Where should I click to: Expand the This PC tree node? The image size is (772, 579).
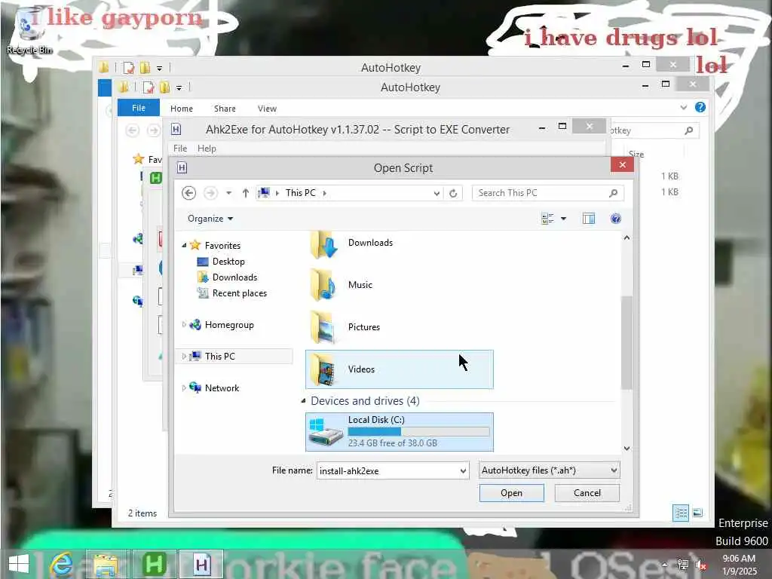(184, 356)
